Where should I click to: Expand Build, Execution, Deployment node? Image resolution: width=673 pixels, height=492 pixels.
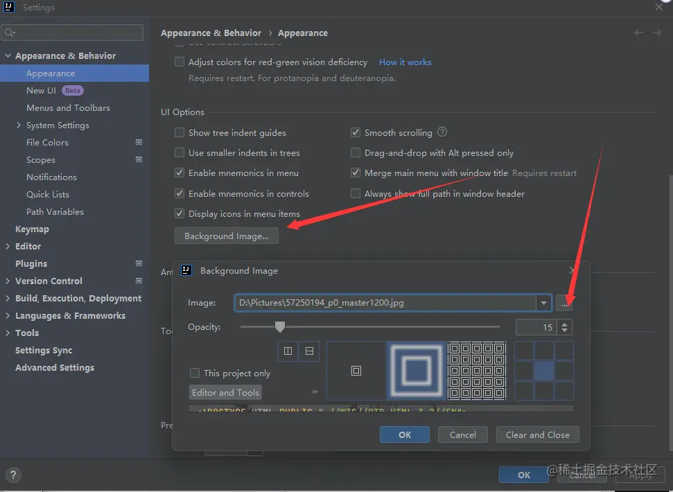pos(8,298)
